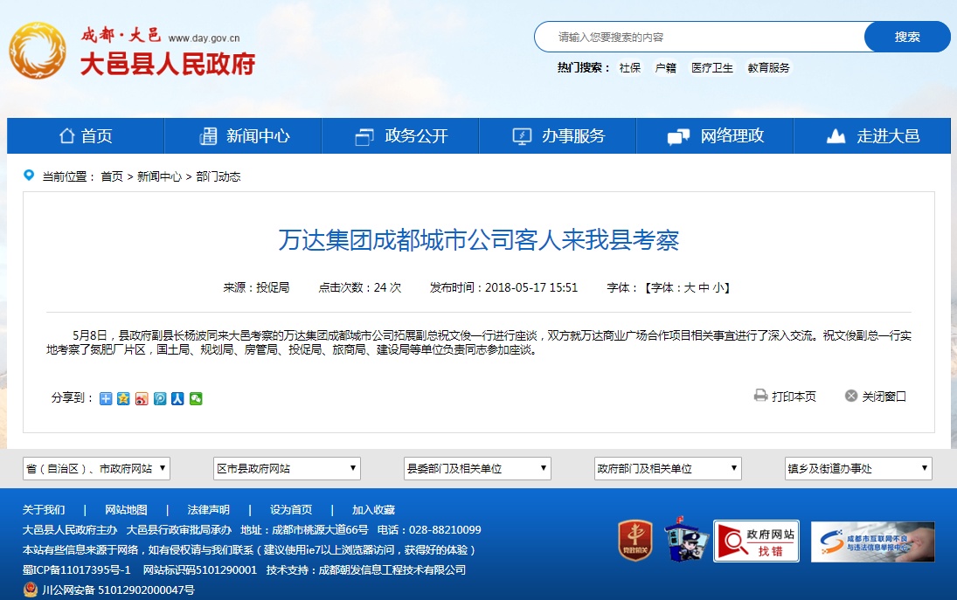Select the hot search term 医疗卫生
The image size is (957, 600).
[x=712, y=67]
